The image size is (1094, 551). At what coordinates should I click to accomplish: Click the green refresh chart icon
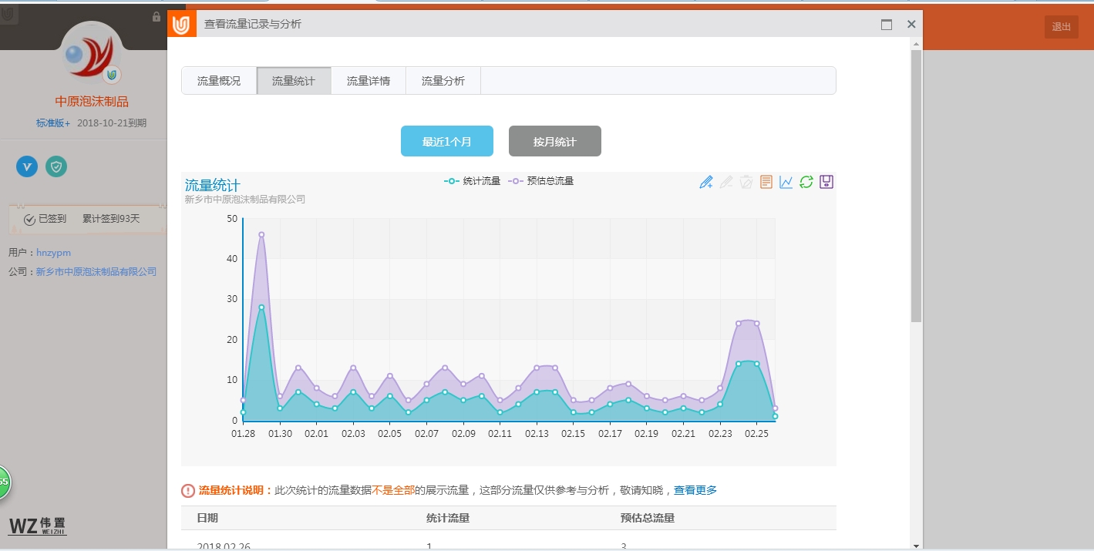coord(806,183)
